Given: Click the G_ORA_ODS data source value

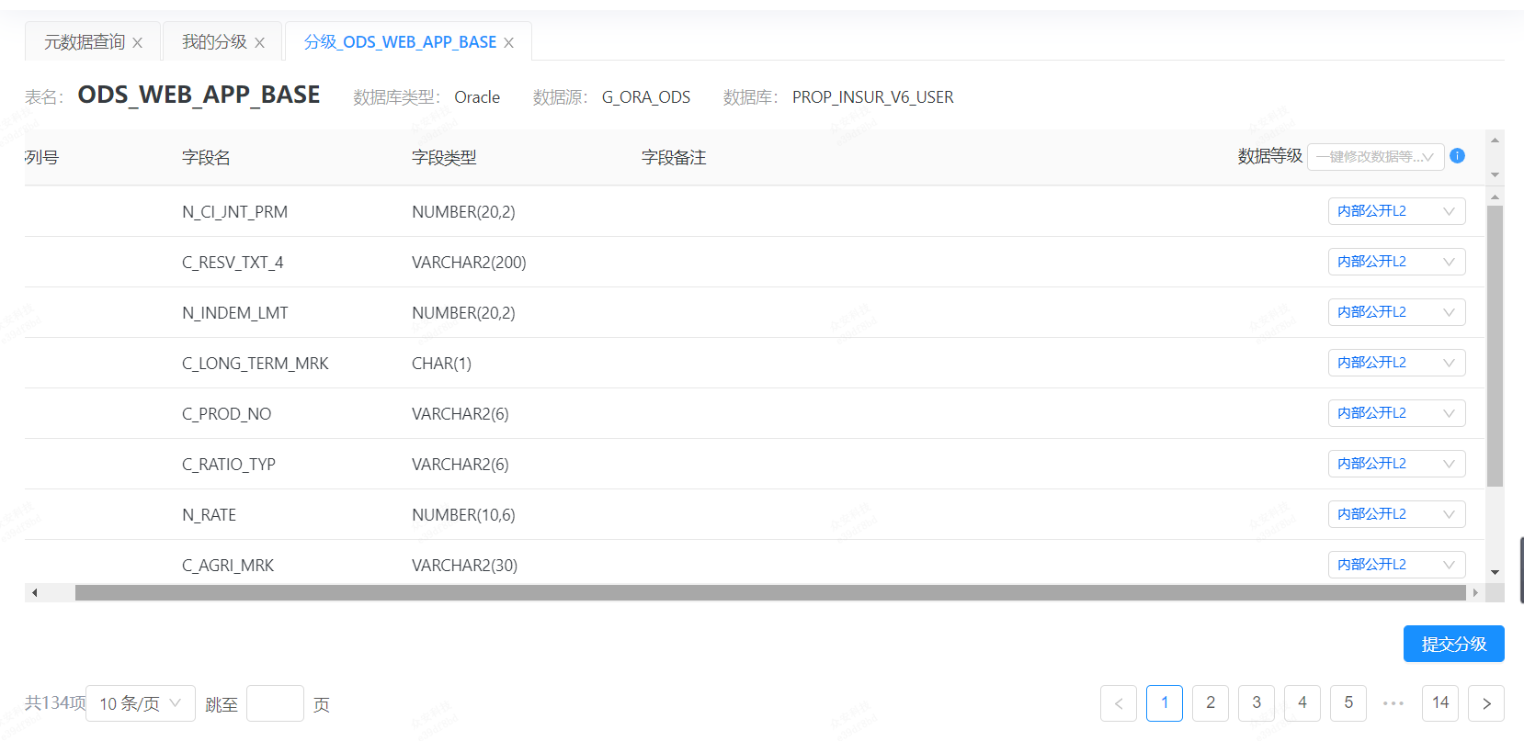Looking at the screenshot, I should click(x=646, y=97).
